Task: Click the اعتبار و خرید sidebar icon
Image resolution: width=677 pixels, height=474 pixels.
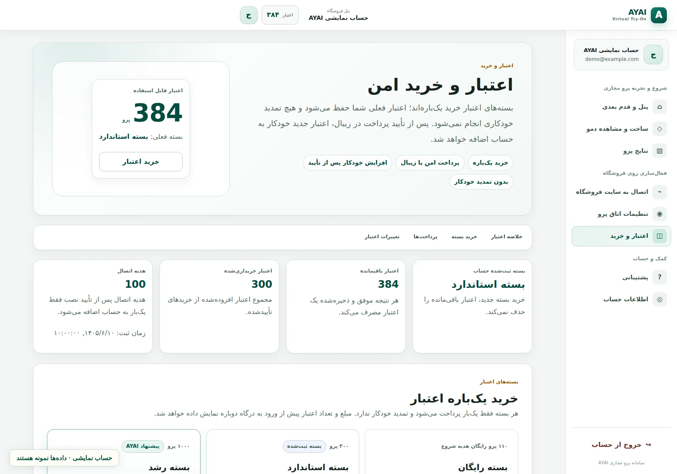Action: [660, 236]
